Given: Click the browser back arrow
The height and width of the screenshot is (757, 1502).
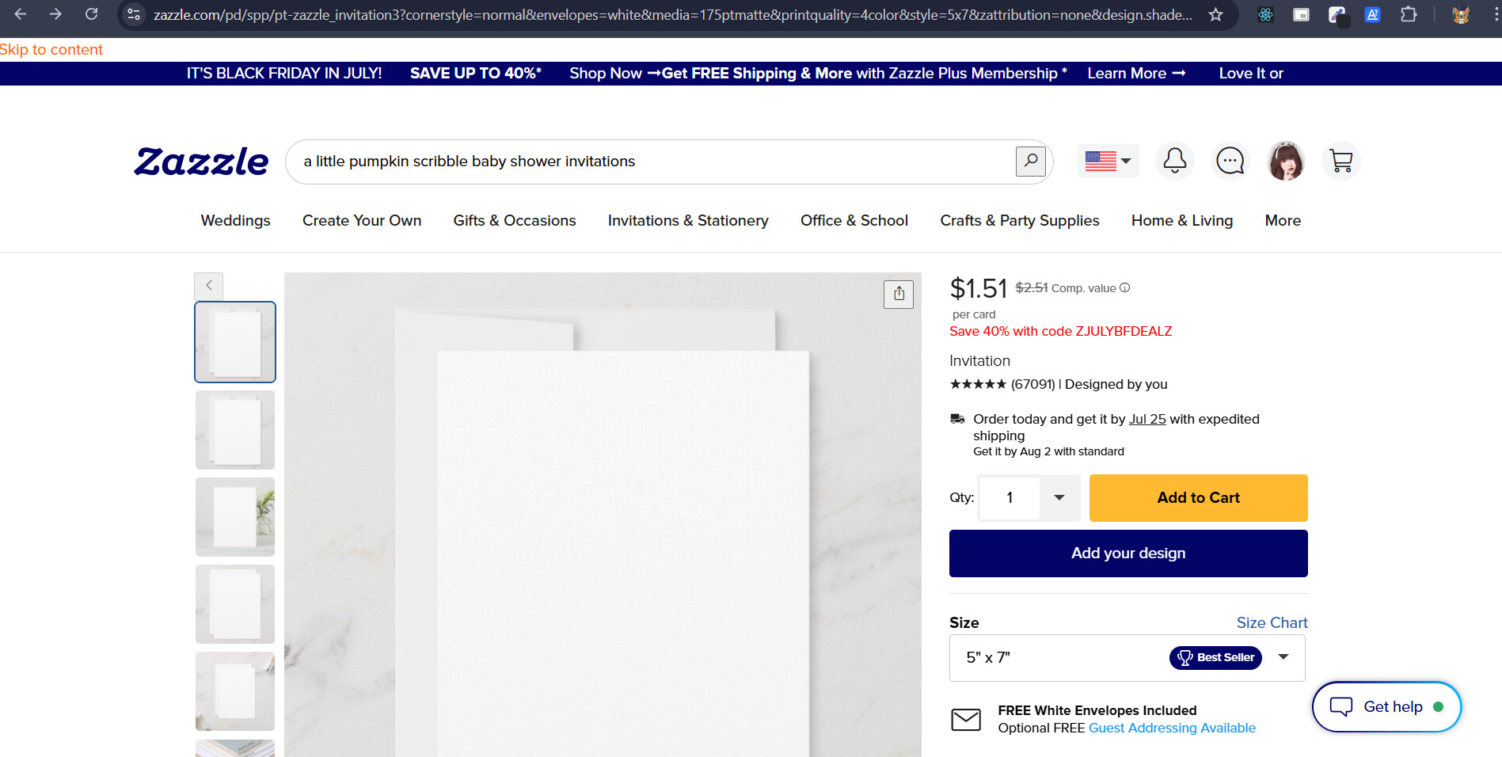Looking at the screenshot, I should point(21,14).
